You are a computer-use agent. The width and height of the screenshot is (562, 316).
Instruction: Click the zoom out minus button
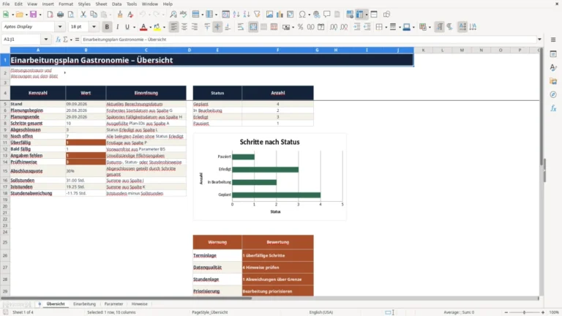[506, 312]
